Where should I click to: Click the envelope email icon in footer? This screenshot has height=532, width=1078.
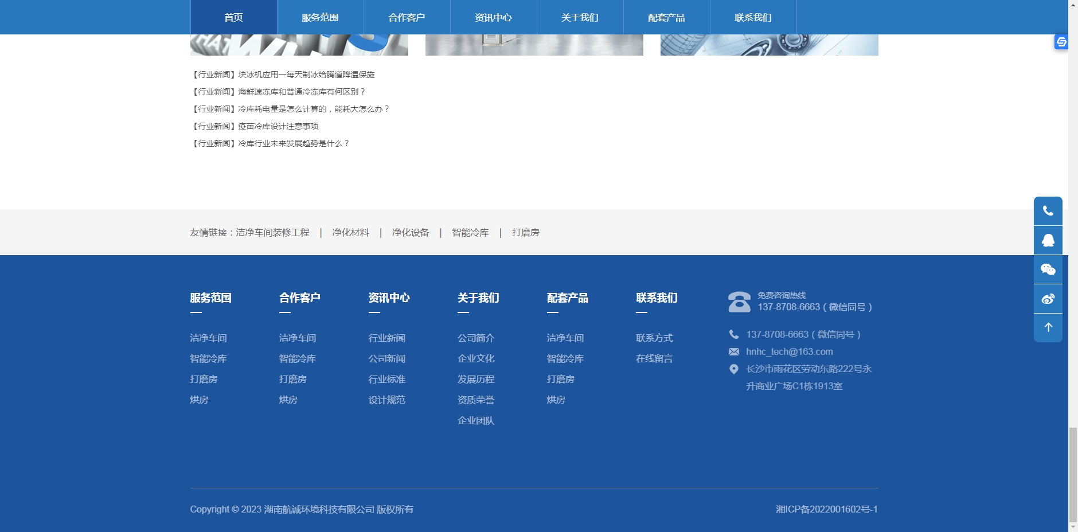(x=733, y=352)
